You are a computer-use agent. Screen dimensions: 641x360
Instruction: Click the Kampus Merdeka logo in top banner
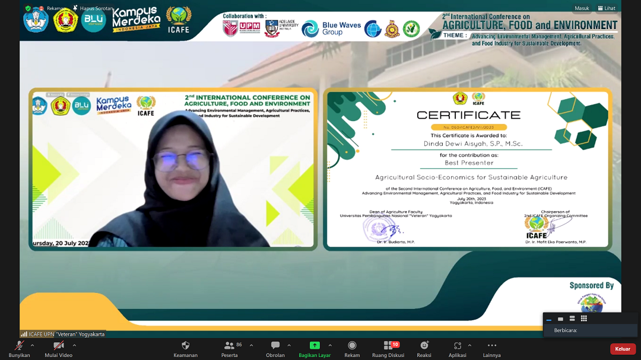point(136,19)
